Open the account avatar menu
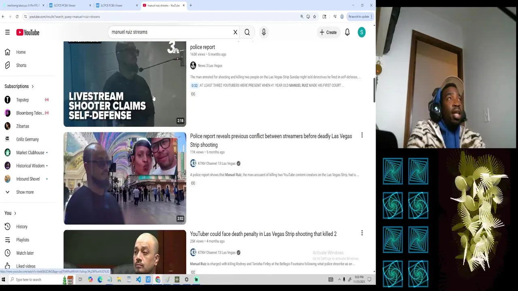This screenshot has height=291, width=518. point(362,32)
